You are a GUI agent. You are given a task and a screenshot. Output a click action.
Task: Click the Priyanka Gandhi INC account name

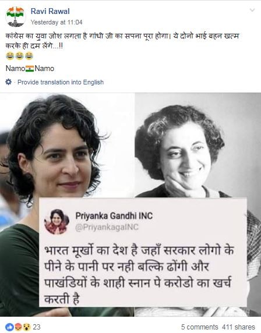(114, 216)
